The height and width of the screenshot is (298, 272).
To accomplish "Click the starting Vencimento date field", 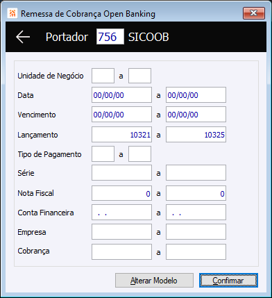I will 121,115.
